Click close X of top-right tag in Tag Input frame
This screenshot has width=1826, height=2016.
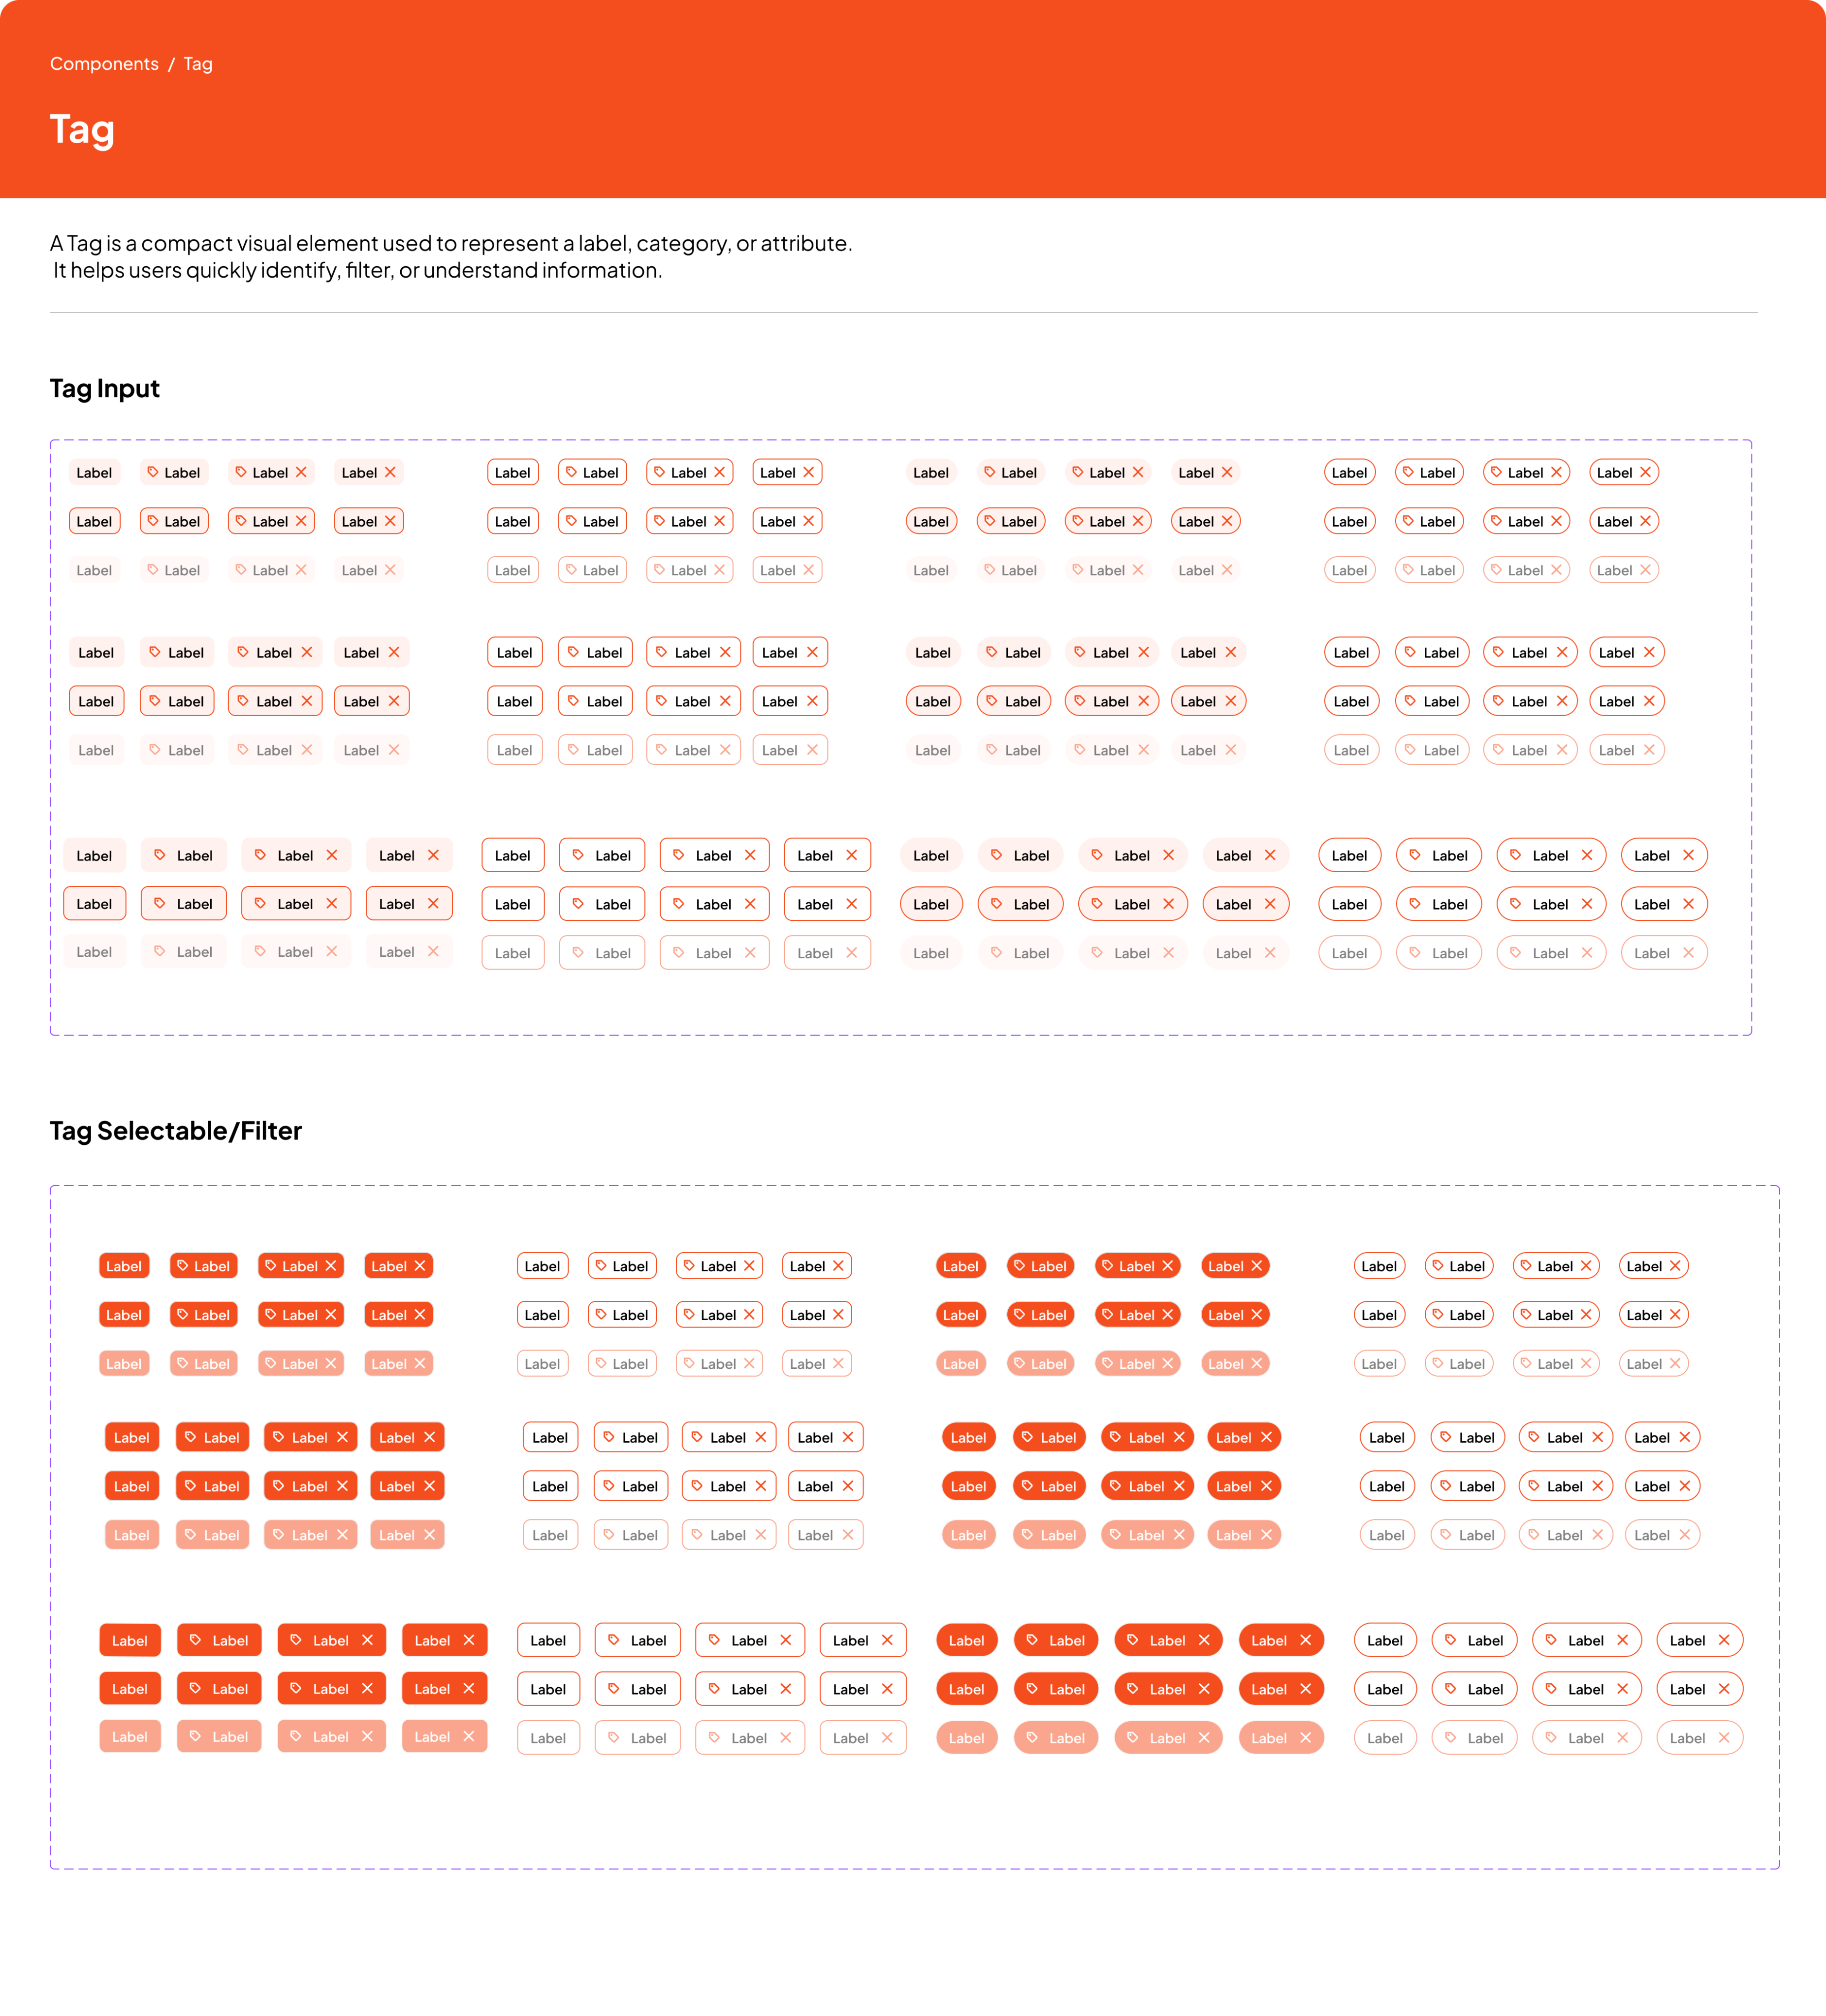(x=1645, y=472)
